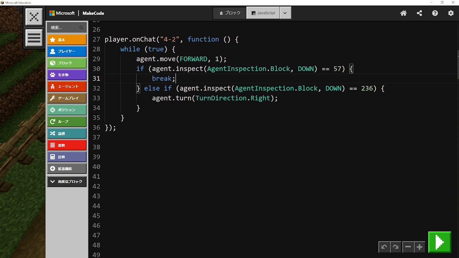The width and height of the screenshot is (459, 258).
Task: Click the green Run play button
Action: point(439,243)
